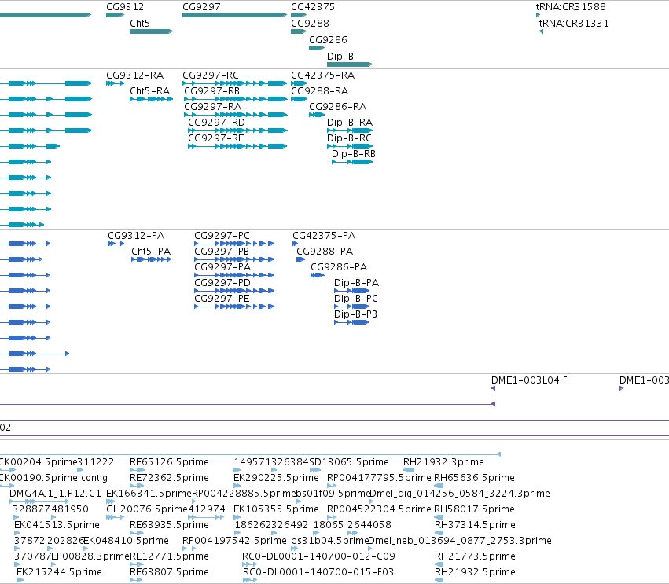669x584 pixels.
Task: Click EST RE63807.5prime
Action: 169,573
